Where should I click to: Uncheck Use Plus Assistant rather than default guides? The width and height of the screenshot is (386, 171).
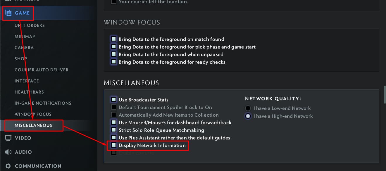coord(113,137)
